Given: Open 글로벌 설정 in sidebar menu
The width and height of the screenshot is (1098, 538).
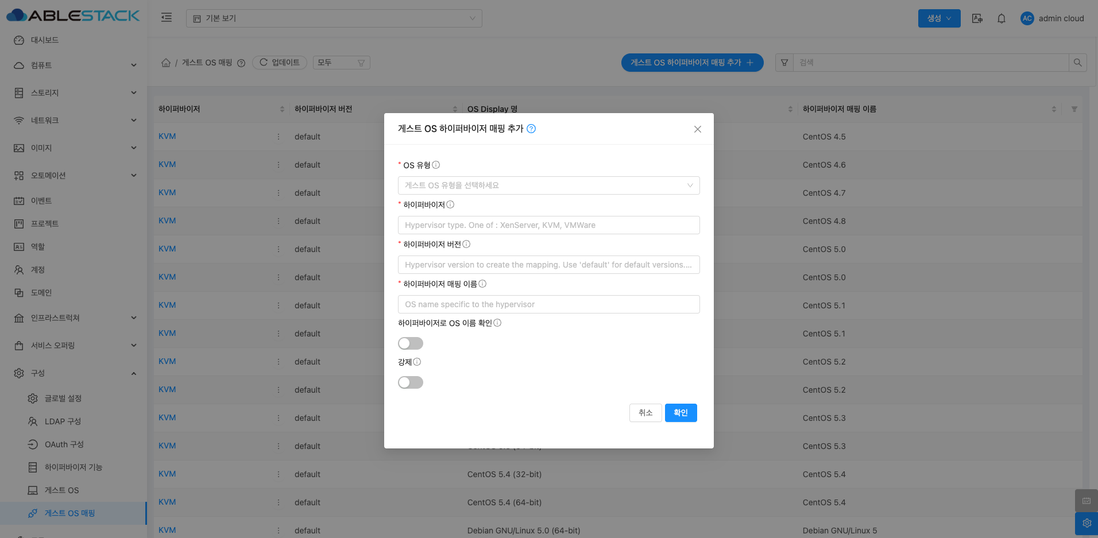Looking at the screenshot, I should [x=63, y=398].
